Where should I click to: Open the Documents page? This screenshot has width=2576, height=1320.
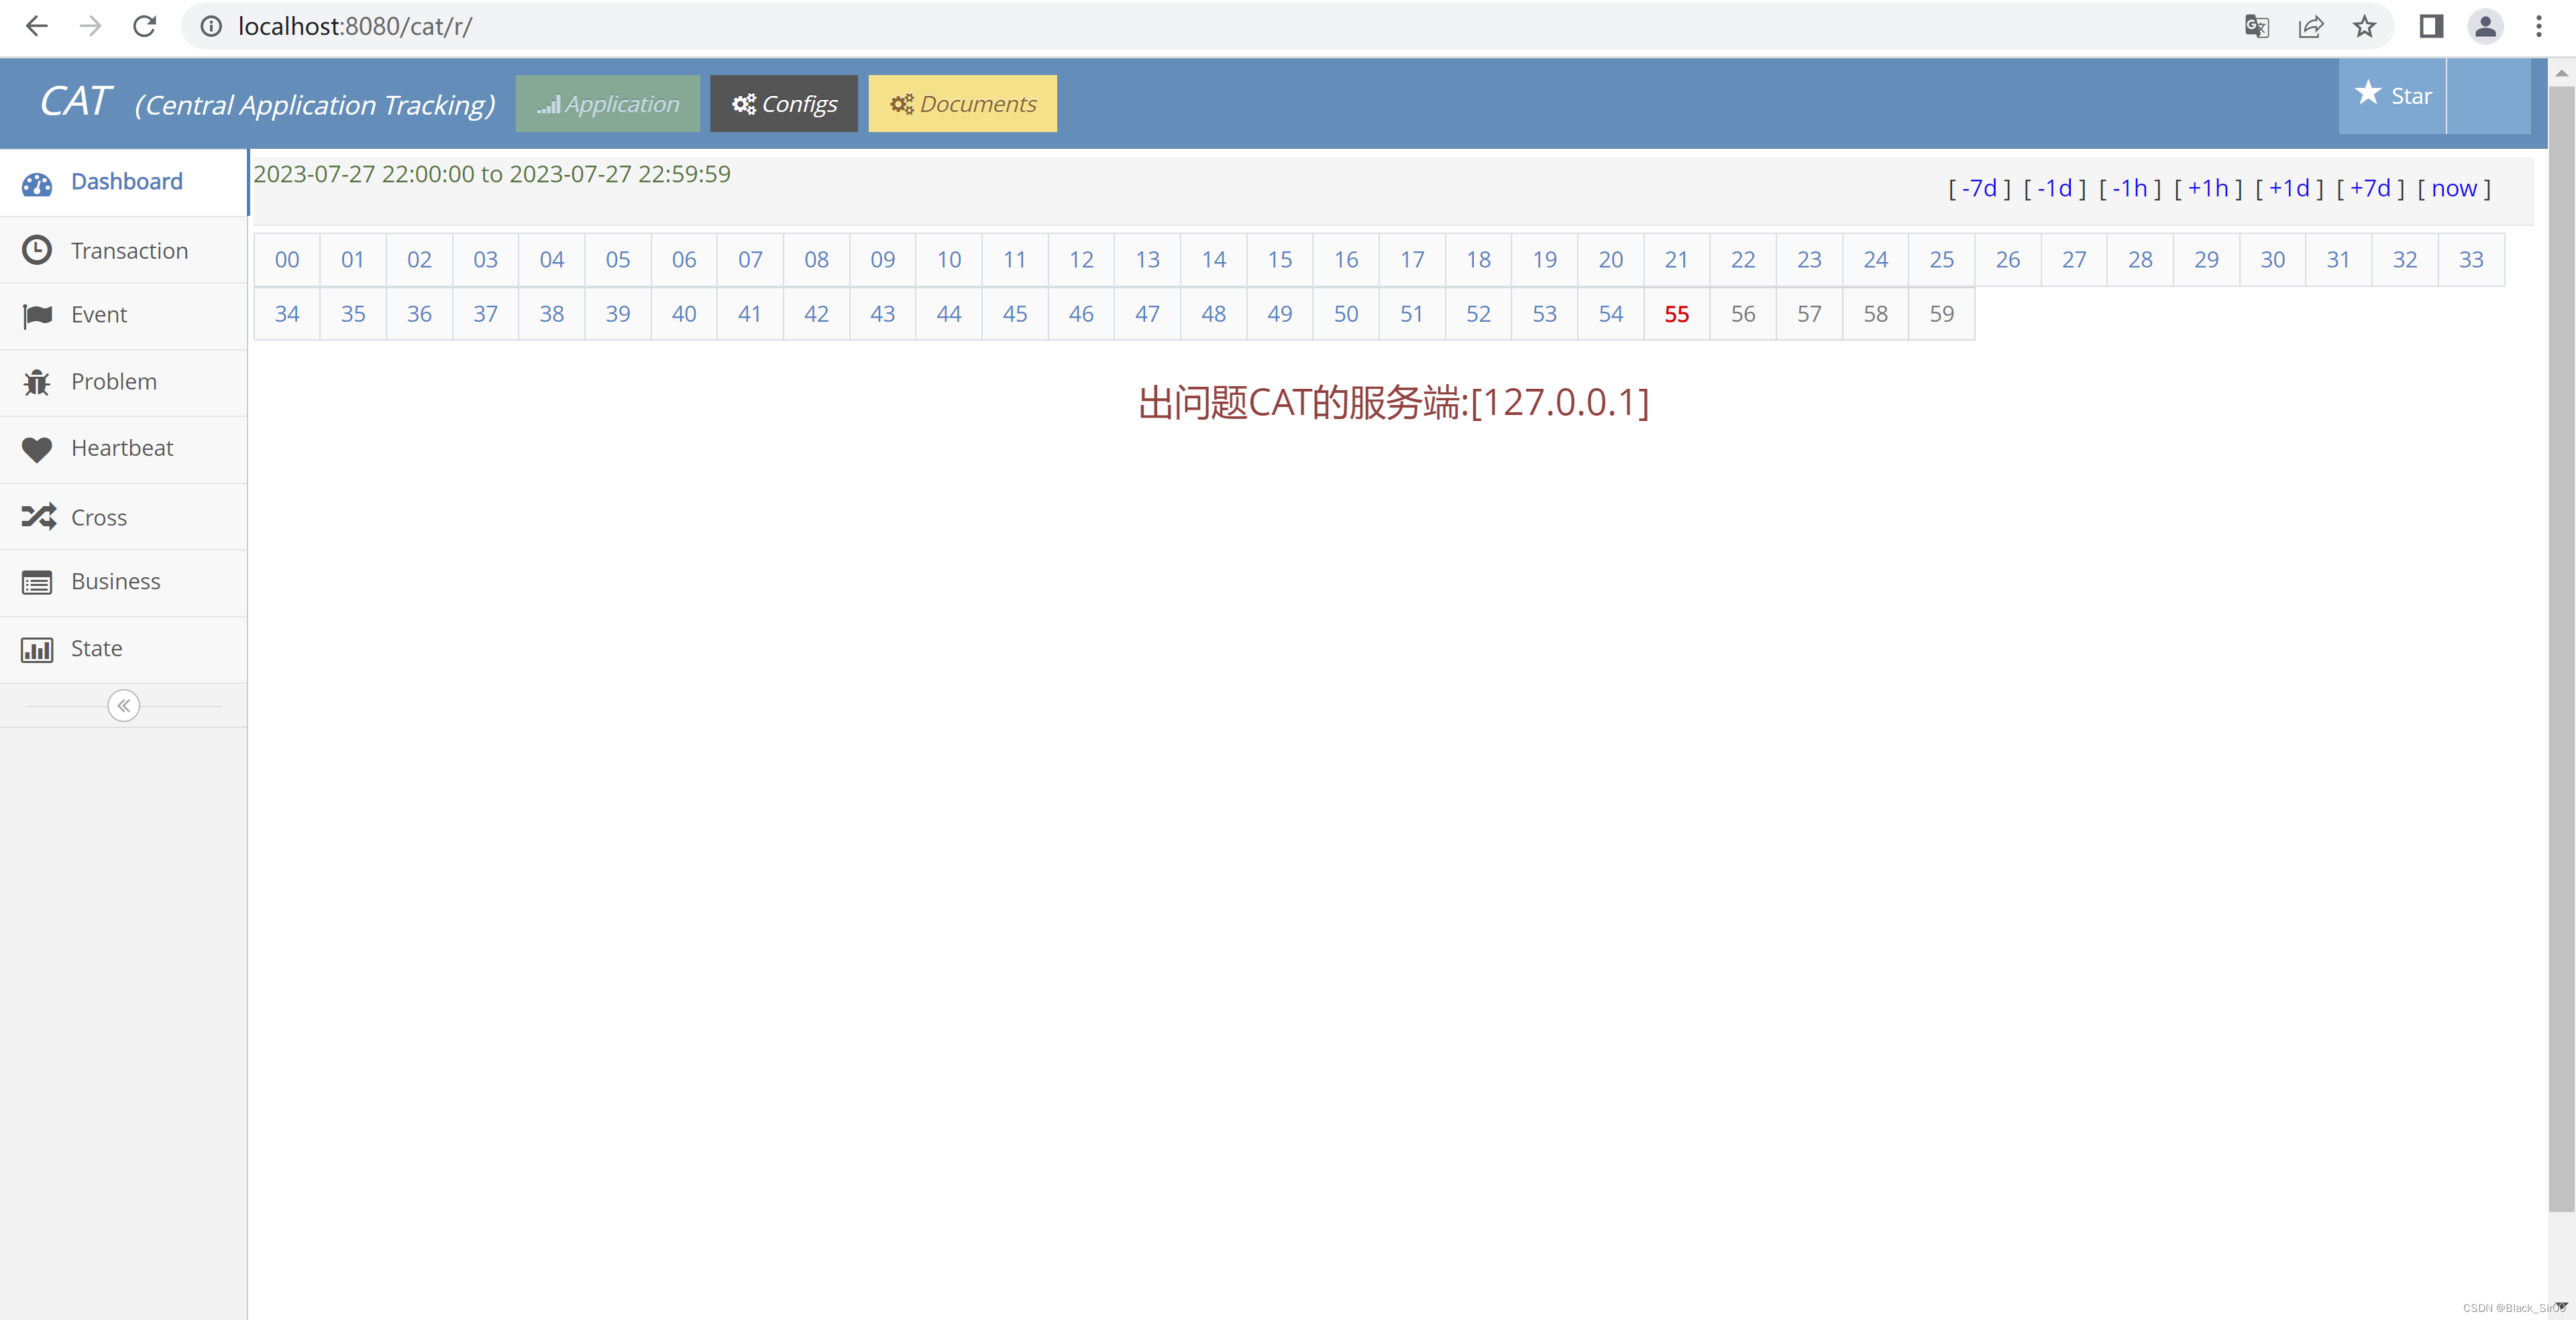962,103
